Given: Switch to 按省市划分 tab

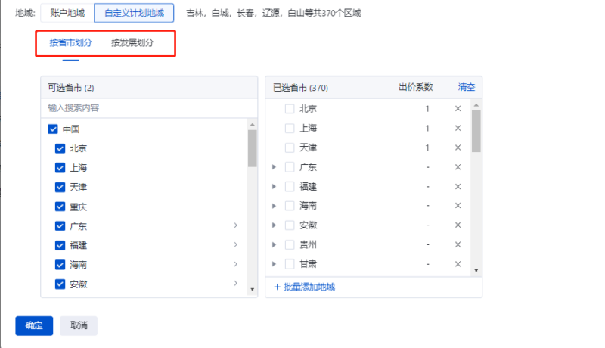Looking at the screenshot, I should click(x=70, y=43).
